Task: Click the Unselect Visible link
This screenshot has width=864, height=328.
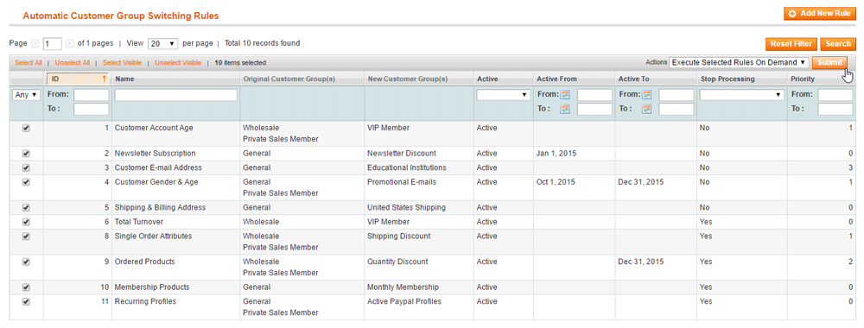Action: tap(178, 63)
